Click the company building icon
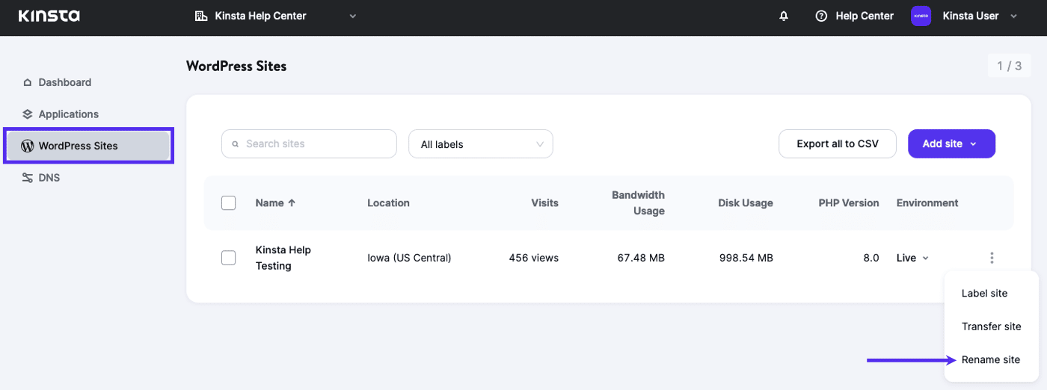The height and width of the screenshot is (390, 1047). click(x=201, y=16)
